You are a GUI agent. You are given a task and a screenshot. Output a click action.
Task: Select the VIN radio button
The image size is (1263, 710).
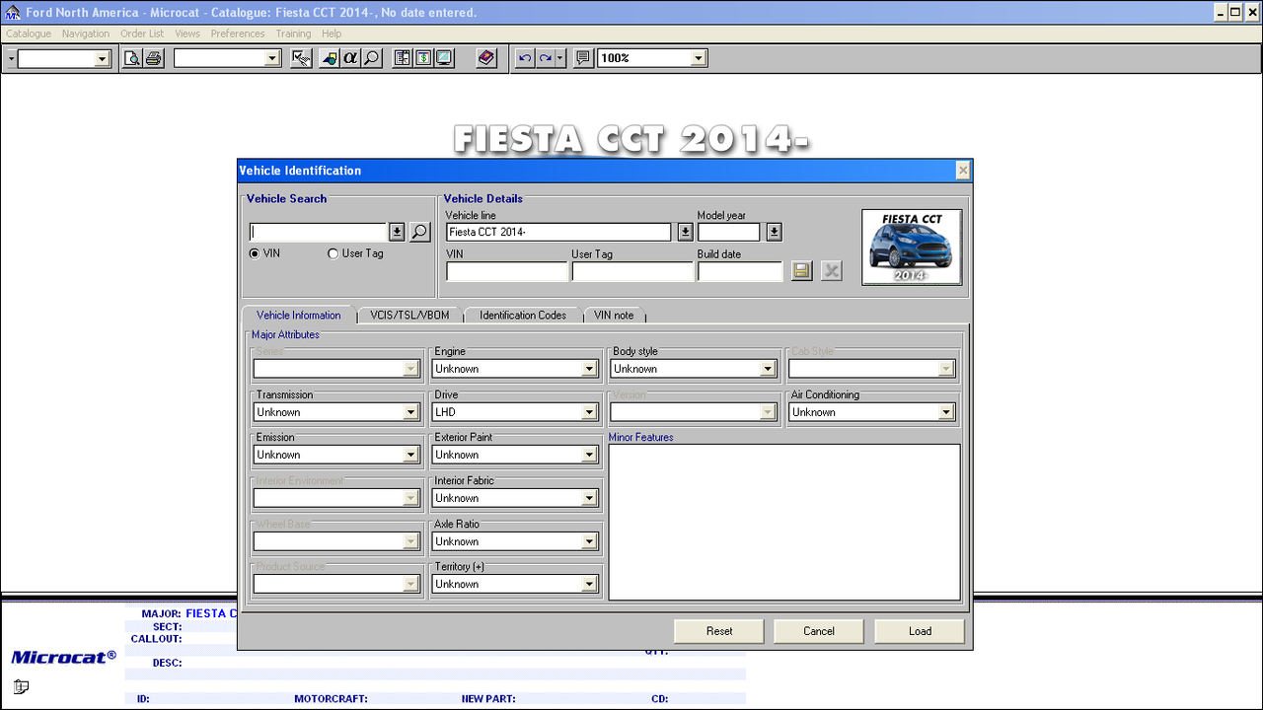(x=255, y=253)
